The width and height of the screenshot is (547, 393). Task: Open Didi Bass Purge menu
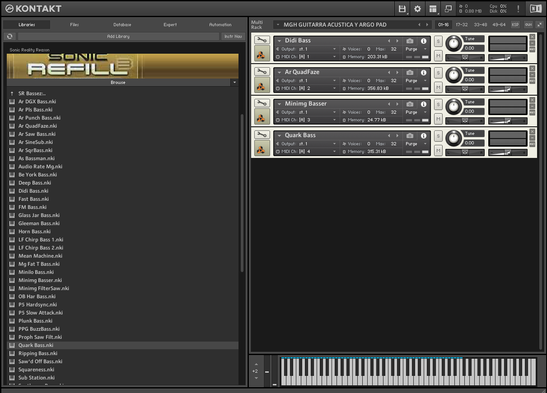(x=416, y=49)
